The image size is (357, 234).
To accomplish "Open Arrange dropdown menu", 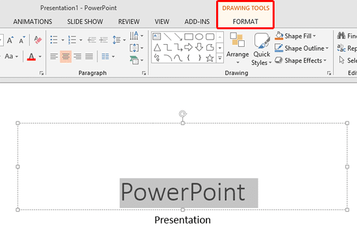I will (238, 48).
